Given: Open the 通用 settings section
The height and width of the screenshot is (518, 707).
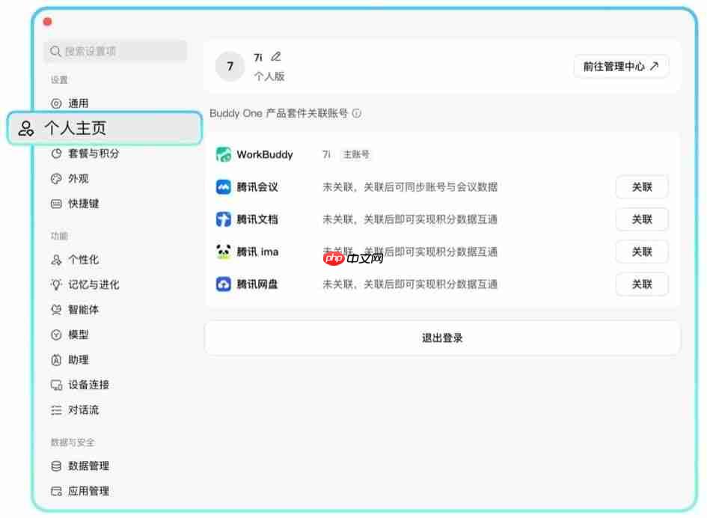Looking at the screenshot, I should (78, 103).
